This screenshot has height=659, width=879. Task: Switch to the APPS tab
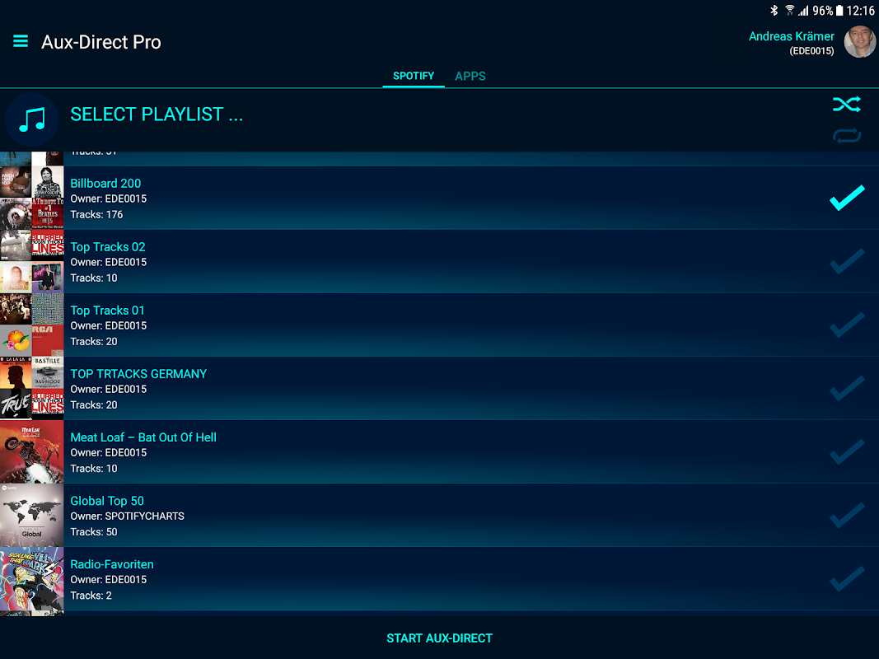click(470, 77)
